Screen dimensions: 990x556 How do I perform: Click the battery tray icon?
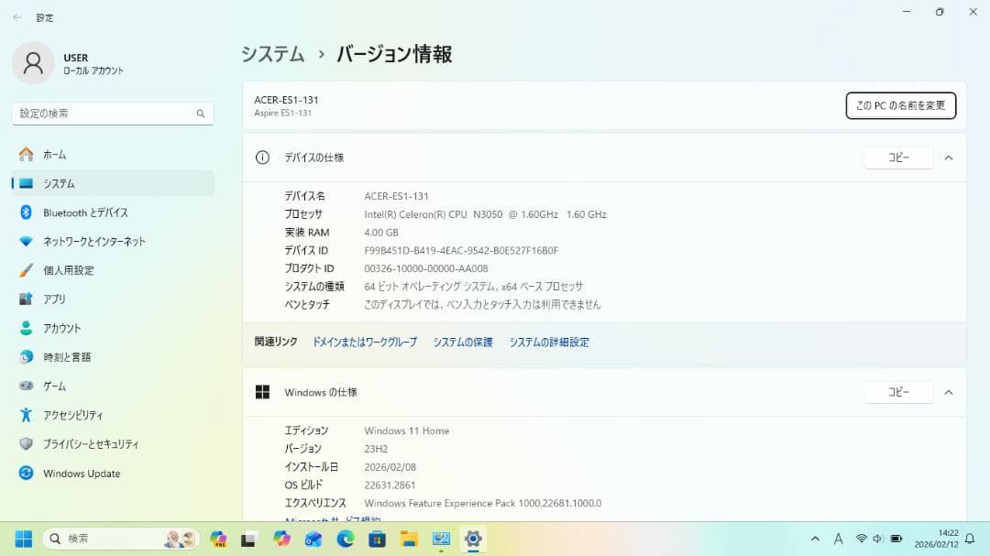coord(896,539)
